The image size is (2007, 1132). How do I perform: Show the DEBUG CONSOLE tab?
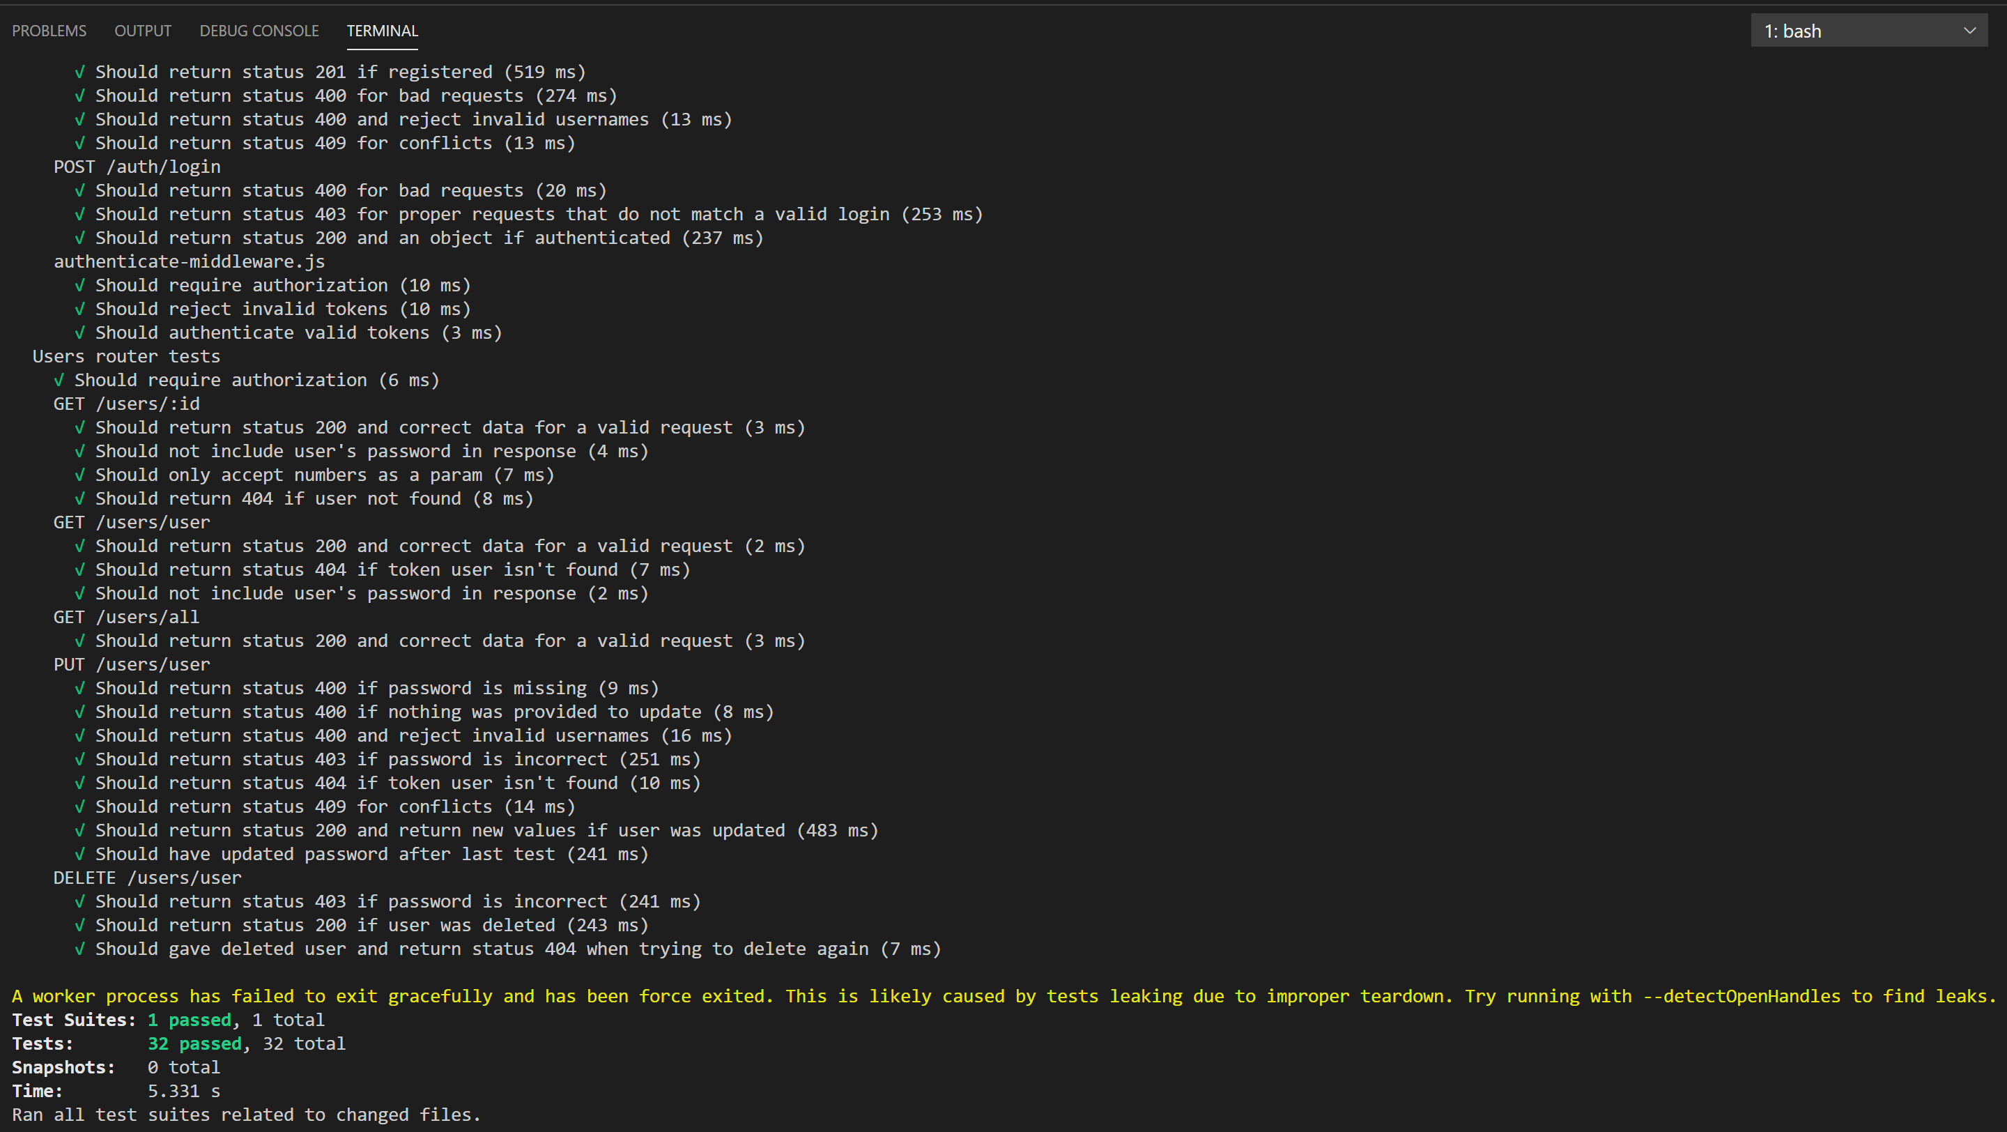[259, 31]
